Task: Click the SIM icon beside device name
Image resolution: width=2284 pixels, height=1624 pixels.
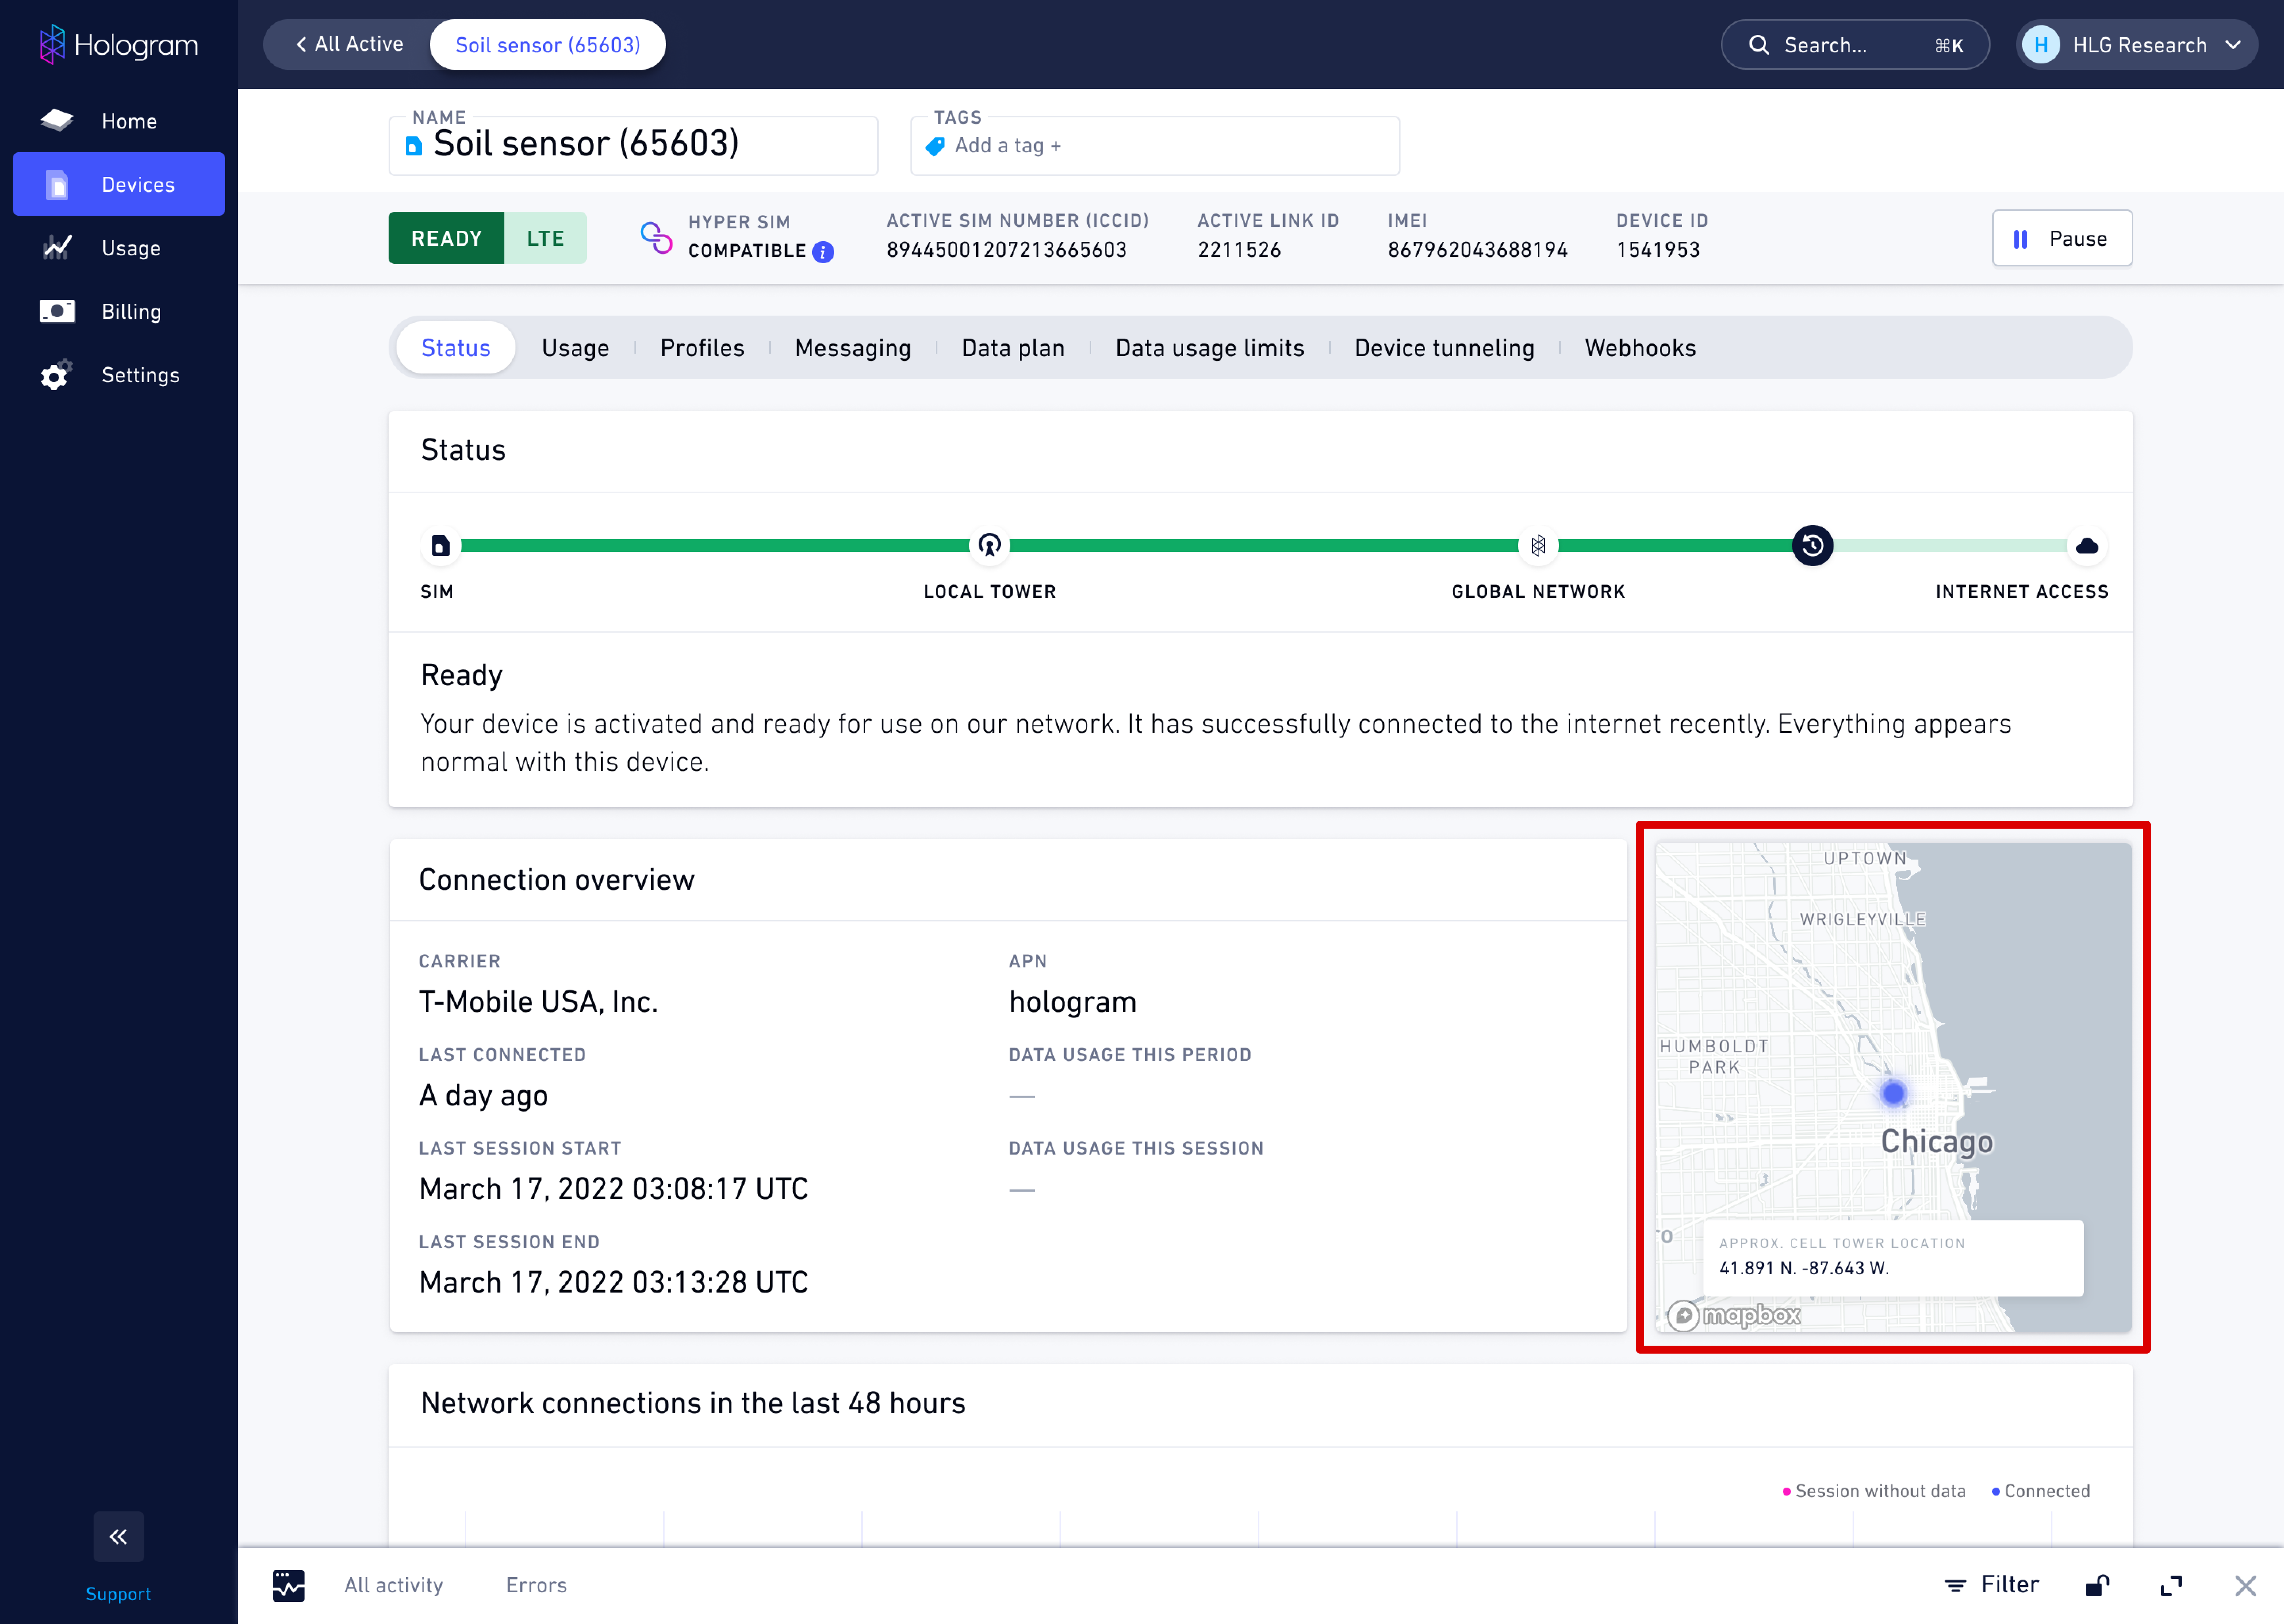Action: [x=413, y=146]
